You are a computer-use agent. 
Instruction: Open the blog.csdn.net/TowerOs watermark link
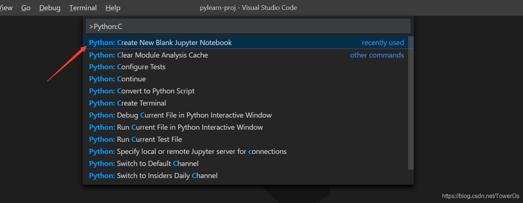click(x=480, y=196)
